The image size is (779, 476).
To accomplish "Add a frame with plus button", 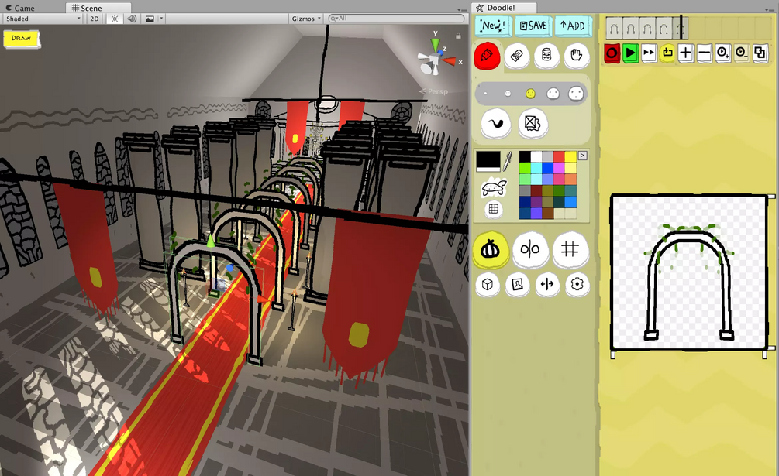I will (x=686, y=53).
